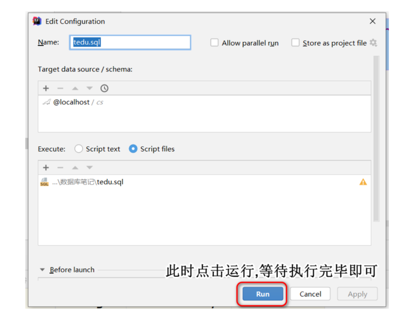413x327 pixels.
Task: Select Script text radio option
Action: coord(78,149)
